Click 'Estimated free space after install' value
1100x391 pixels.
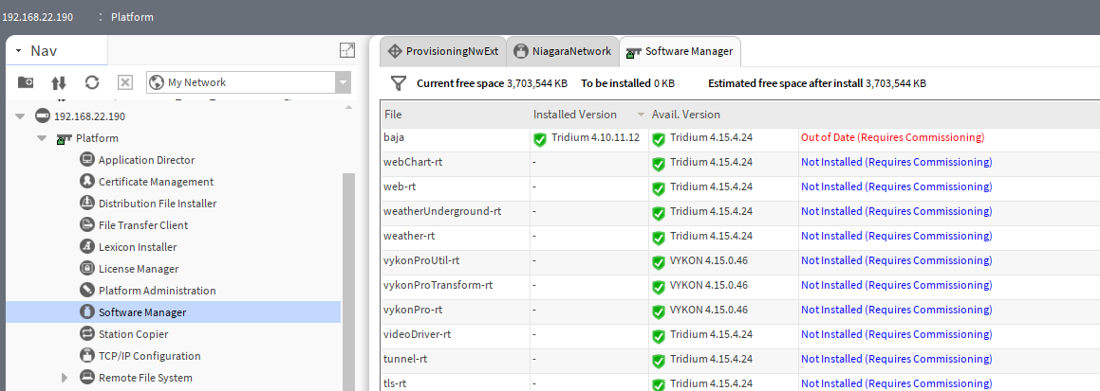point(895,83)
